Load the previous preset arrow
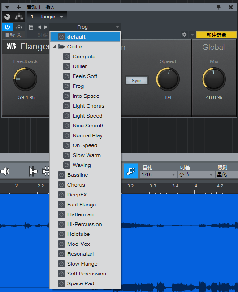238x292 pixels. pos(39,27)
